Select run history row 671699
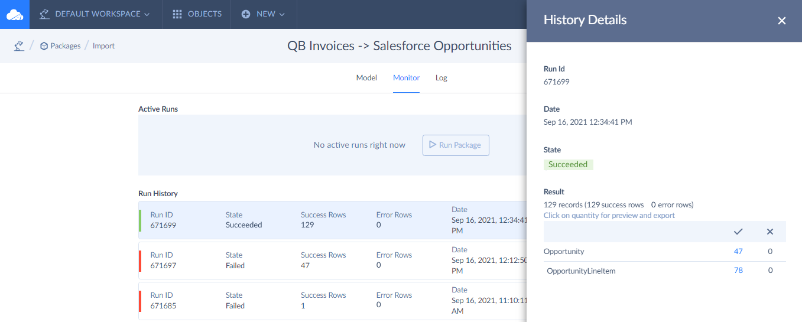This screenshot has width=802, height=322. (332, 220)
